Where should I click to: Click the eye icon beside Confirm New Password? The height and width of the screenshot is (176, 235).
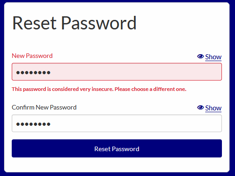[x=200, y=108]
